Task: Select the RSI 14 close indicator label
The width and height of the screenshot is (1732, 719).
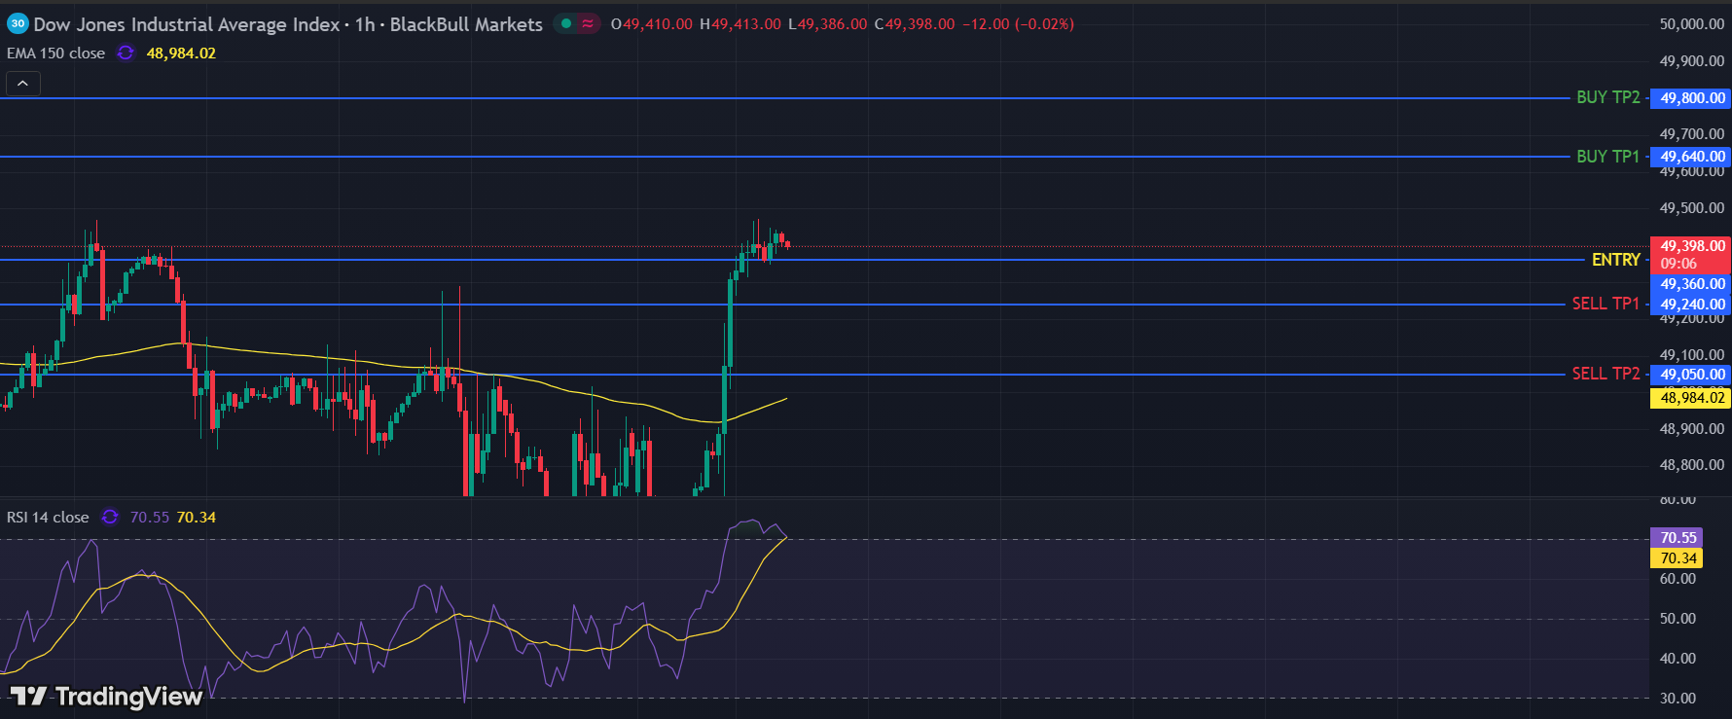Action: point(48,518)
